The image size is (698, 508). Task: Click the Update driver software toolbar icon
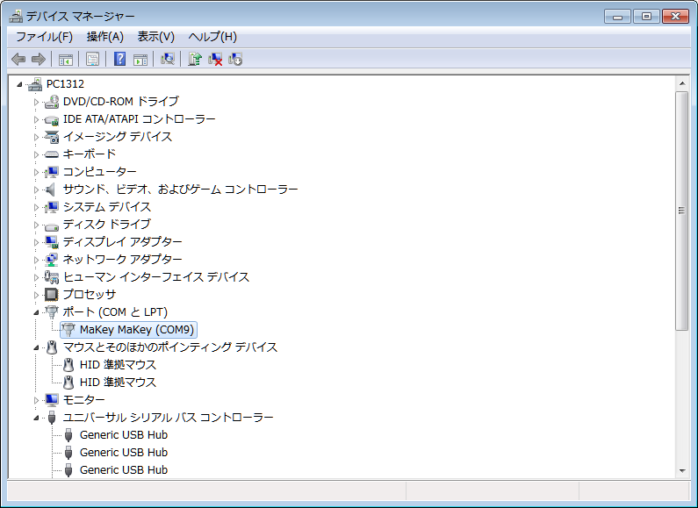(195, 59)
